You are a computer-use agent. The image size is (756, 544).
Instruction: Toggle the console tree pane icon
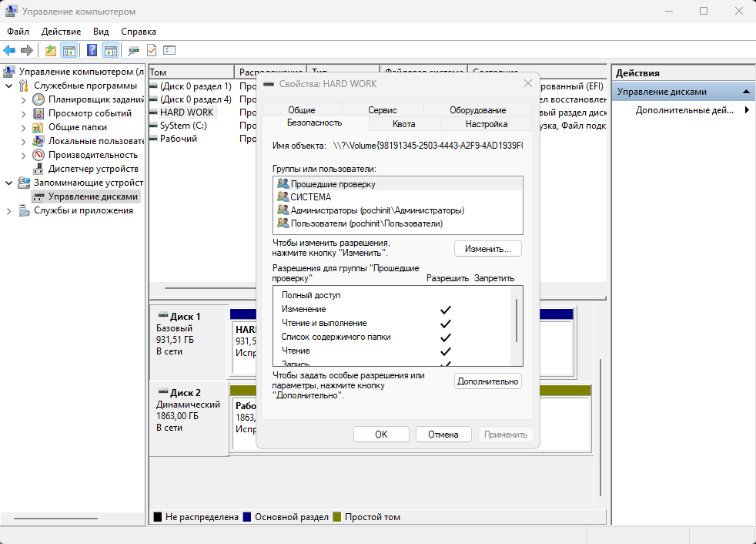[69, 50]
